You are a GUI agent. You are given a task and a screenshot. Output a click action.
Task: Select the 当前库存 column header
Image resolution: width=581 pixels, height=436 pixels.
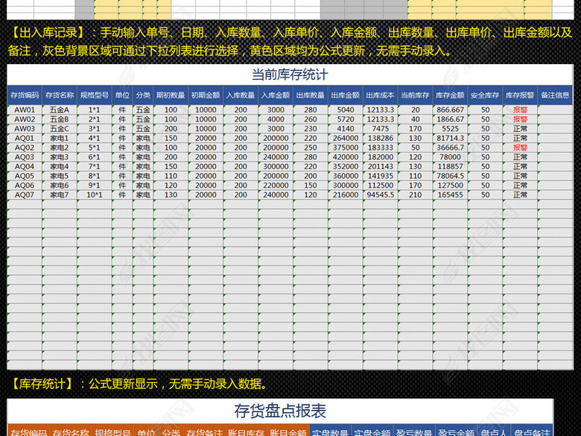point(415,95)
